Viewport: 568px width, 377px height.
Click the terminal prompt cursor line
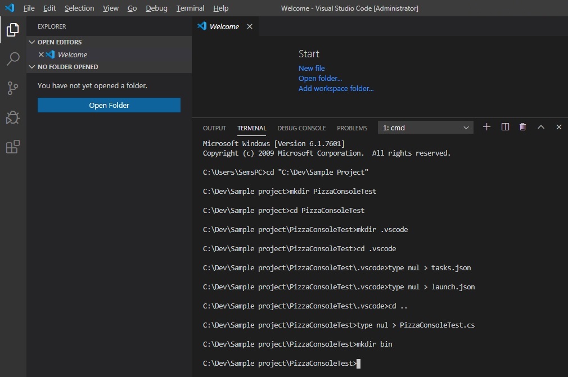point(281,364)
